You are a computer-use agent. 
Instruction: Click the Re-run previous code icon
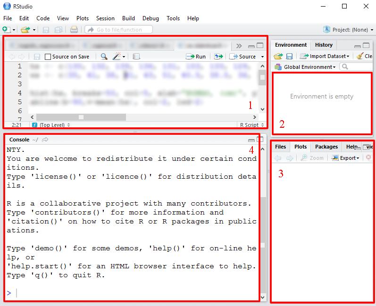(218, 57)
